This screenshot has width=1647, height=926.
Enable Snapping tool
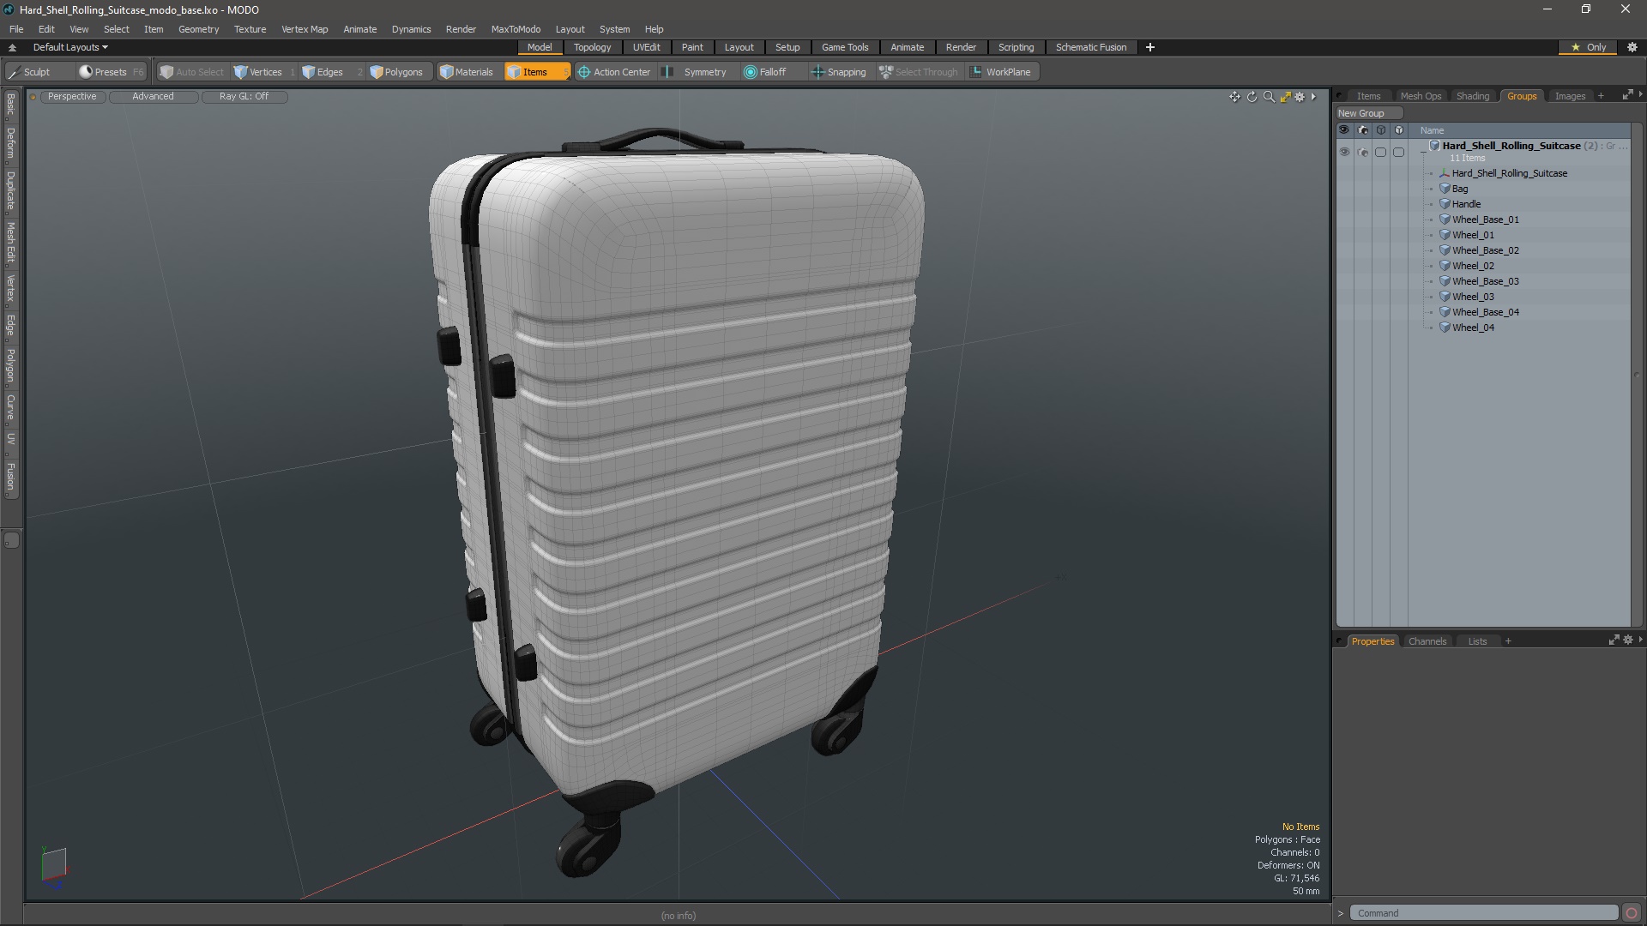[x=838, y=72]
